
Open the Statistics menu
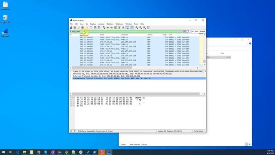pos(110,24)
